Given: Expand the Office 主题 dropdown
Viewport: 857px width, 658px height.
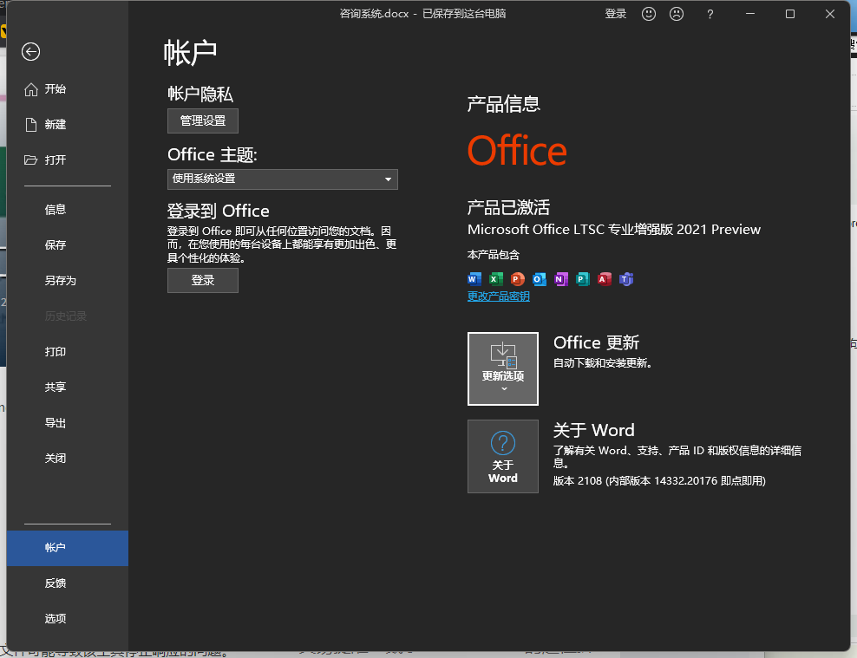Looking at the screenshot, I should coord(283,179).
